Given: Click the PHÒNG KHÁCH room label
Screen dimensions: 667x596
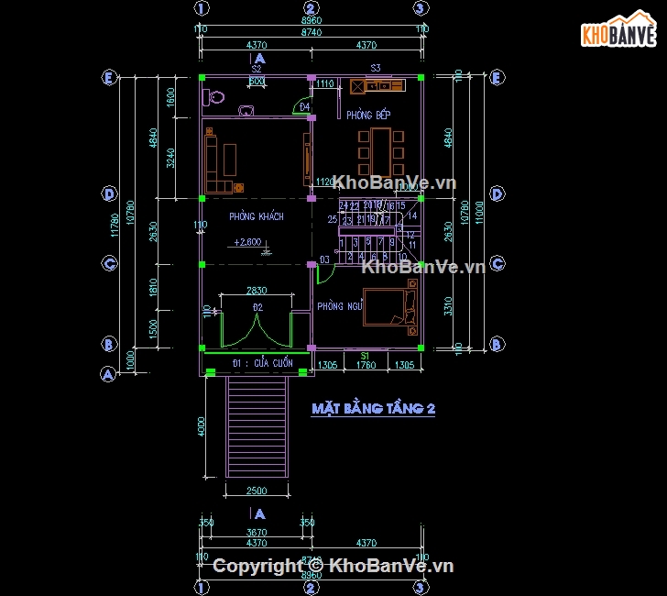Looking at the screenshot, I should tap(257, 216).
